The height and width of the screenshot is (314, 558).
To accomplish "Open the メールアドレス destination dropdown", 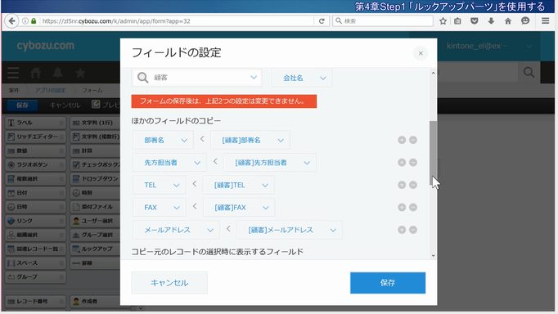I will (x=176, y=230).
